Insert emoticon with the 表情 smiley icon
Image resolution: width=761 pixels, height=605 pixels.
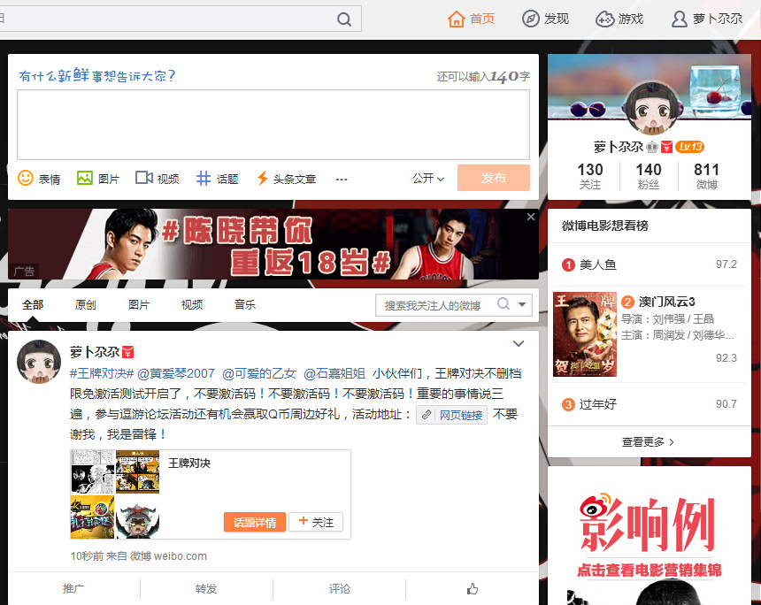click(26, 178)
